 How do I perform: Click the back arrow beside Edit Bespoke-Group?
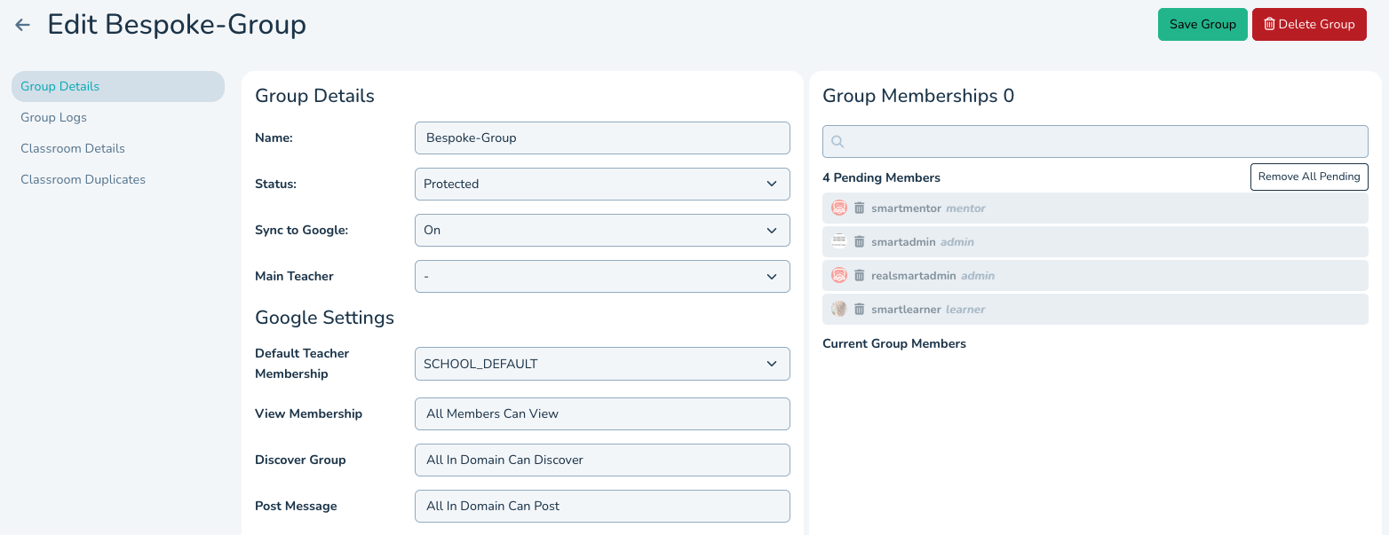23,25
